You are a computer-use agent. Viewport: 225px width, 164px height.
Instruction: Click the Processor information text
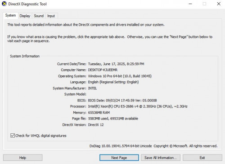tap(138, 106)
